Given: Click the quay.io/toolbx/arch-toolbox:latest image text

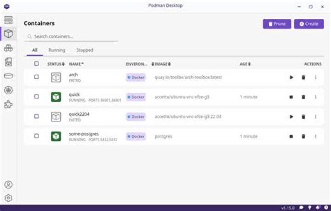Looking at the screenshot, I should click(x=188, y=77).
